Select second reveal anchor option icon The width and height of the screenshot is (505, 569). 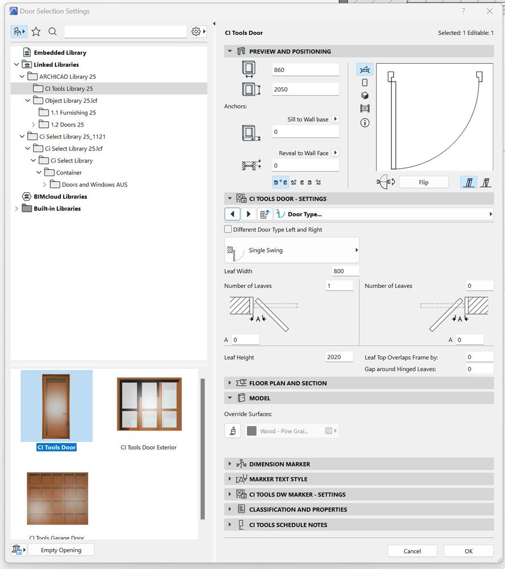coord(294,182)
